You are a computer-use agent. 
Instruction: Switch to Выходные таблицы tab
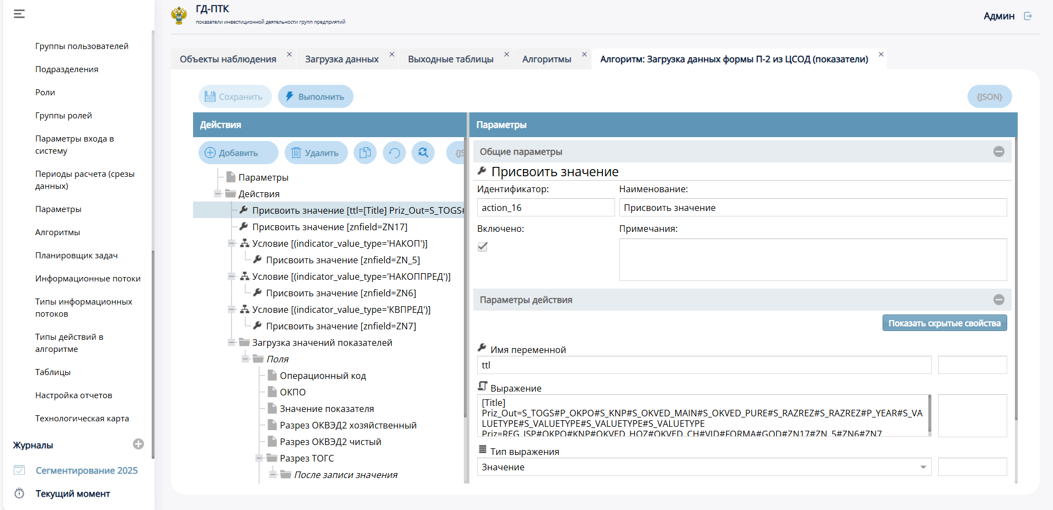click(x=451, y=59)
